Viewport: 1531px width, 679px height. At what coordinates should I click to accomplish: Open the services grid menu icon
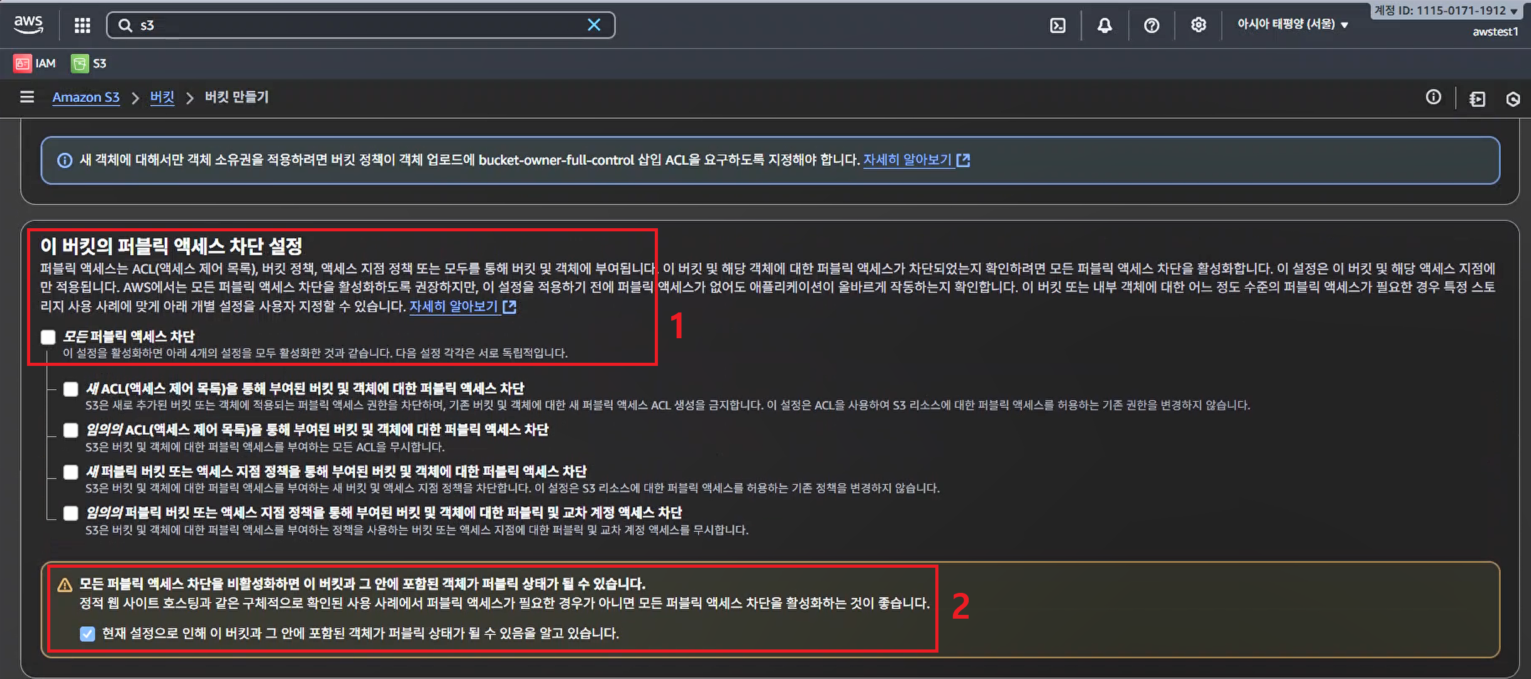click(82, 25)
